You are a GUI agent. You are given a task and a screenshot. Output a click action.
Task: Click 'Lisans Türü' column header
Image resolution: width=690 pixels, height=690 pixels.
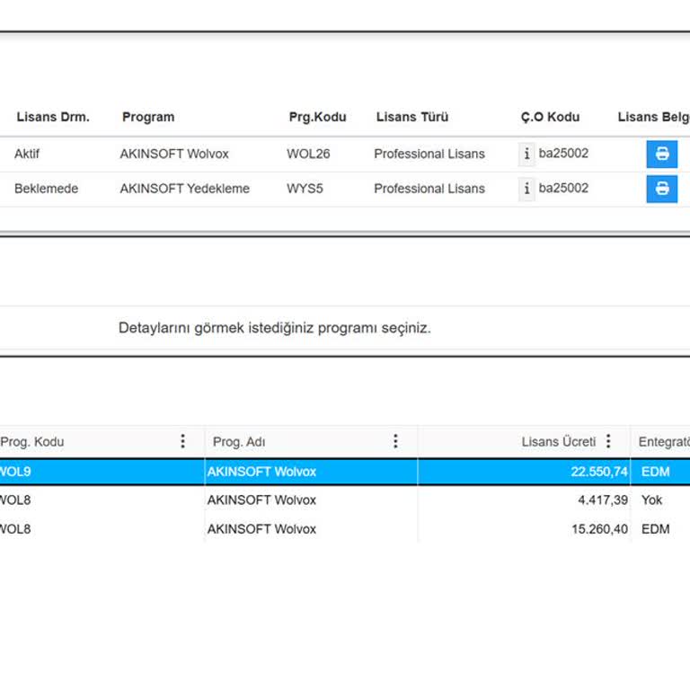tap(412, 117)
